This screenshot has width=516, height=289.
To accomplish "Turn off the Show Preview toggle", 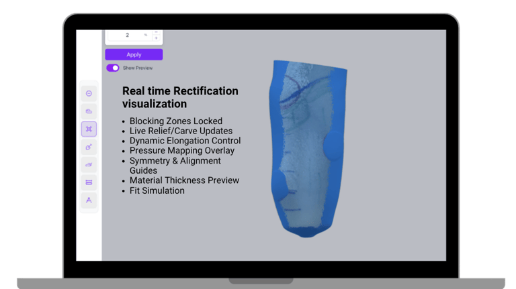I will [113, 68].
